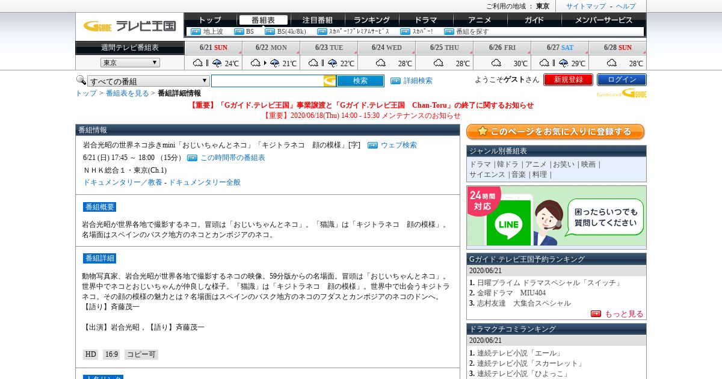Click the ログイン button
The height and width of the screenshot is (379, 722).
pyautogui.click(x=622, y=79)
